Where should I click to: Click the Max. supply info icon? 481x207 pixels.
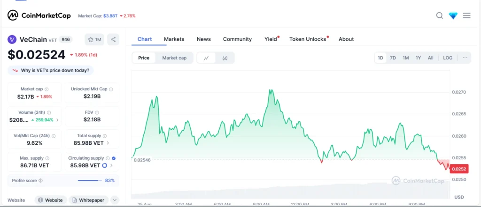[x=47, y=158]
